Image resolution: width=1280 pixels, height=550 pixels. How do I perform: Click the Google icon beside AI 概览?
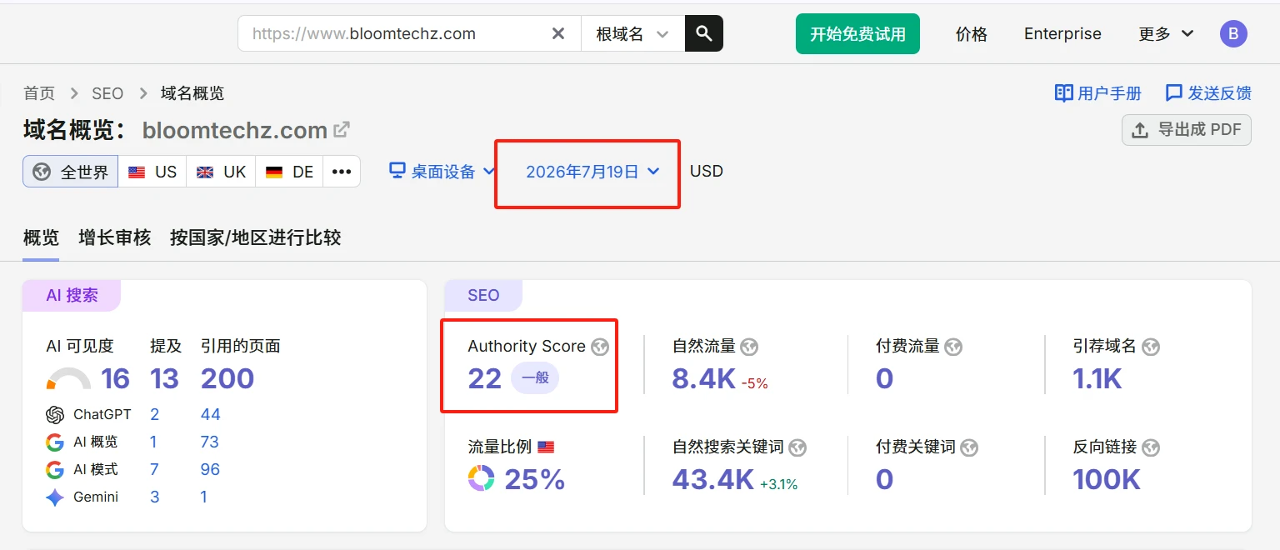(x=55, y=442)
